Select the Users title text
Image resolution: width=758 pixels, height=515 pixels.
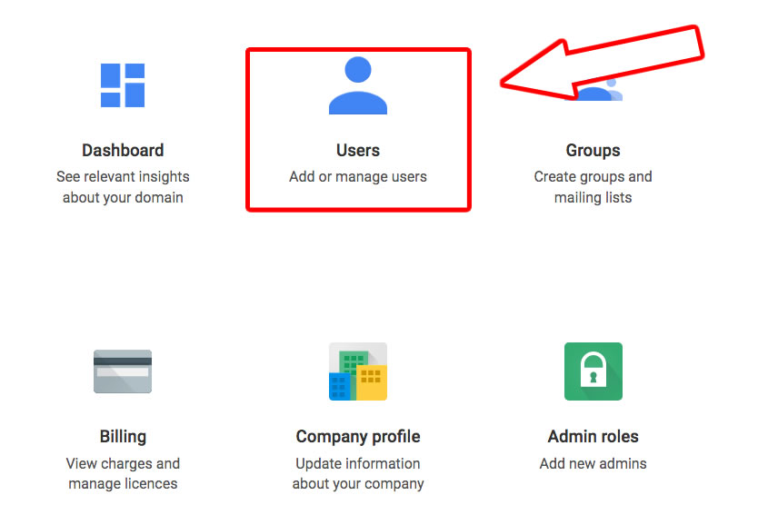tap(357, 151)
